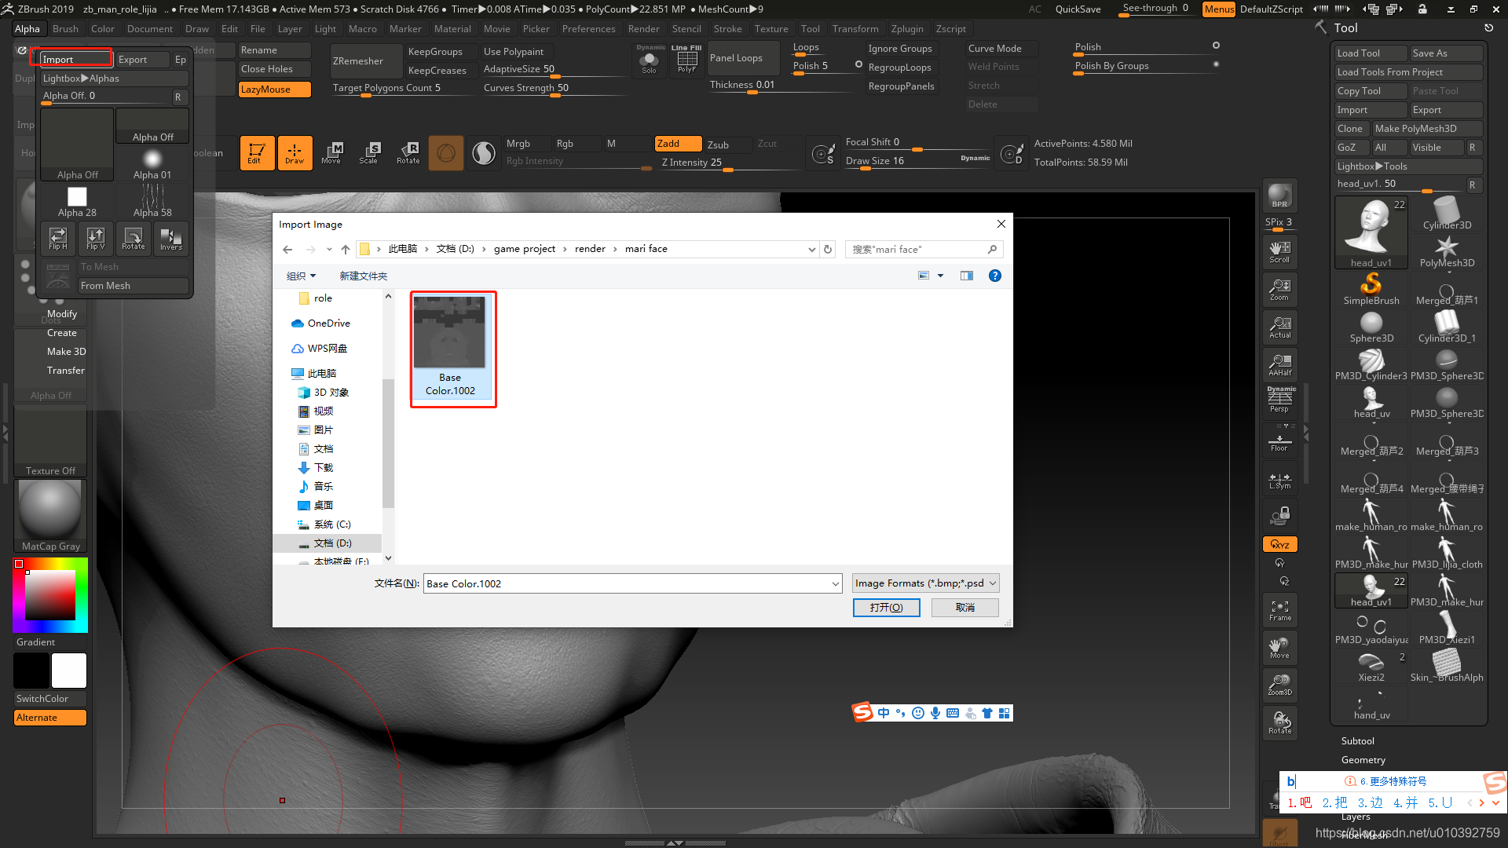
Task: Open the Material menu
Action: click(x=452, y=29)
